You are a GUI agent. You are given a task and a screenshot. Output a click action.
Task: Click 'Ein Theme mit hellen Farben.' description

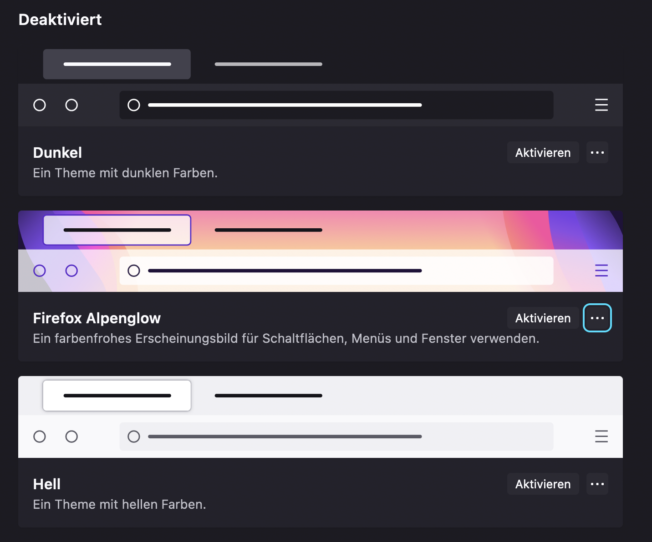click(x=119, y=504)
